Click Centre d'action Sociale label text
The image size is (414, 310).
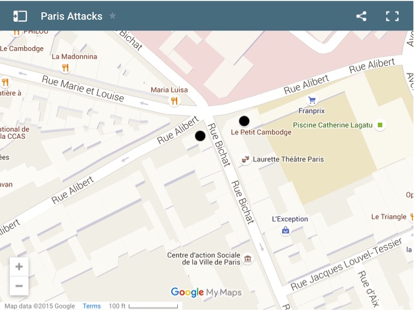(x=204, y=258)
